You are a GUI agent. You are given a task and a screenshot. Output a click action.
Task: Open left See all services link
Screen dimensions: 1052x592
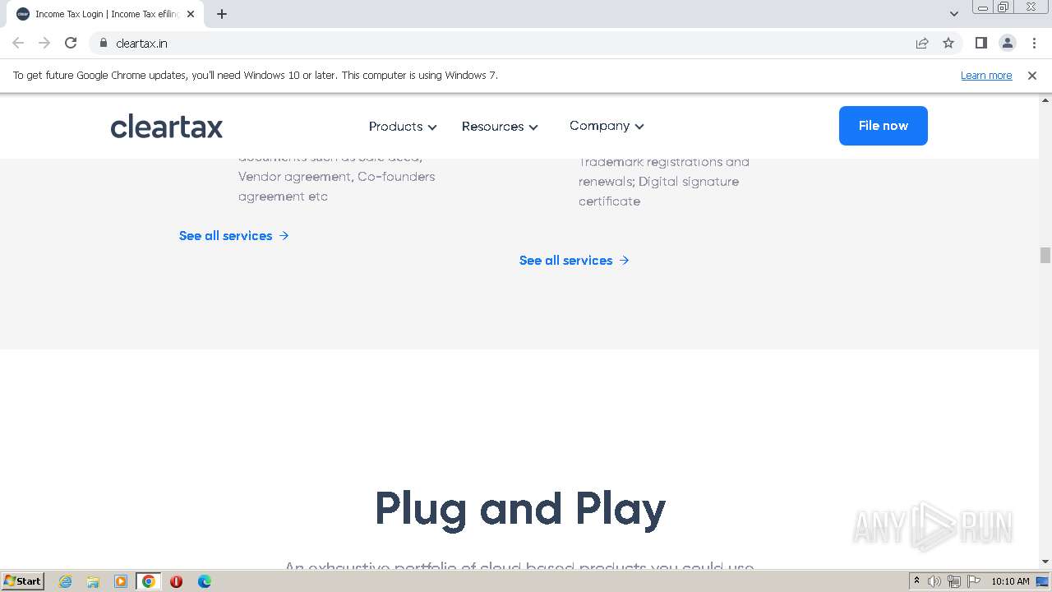(x=234, y=236)
